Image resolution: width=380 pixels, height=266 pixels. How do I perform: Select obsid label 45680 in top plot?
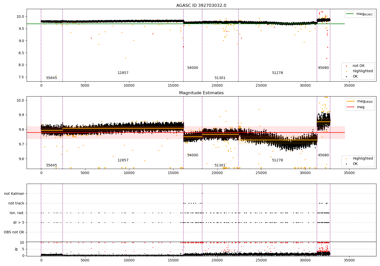[x=323, y=68]
